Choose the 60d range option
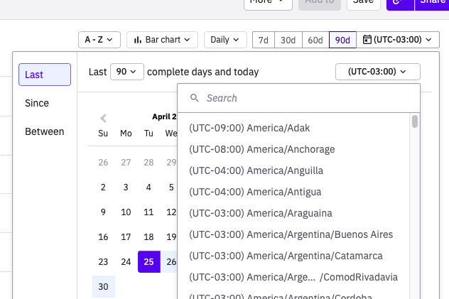The height and width of the screenshot is (299, 449). pos(315,40)
